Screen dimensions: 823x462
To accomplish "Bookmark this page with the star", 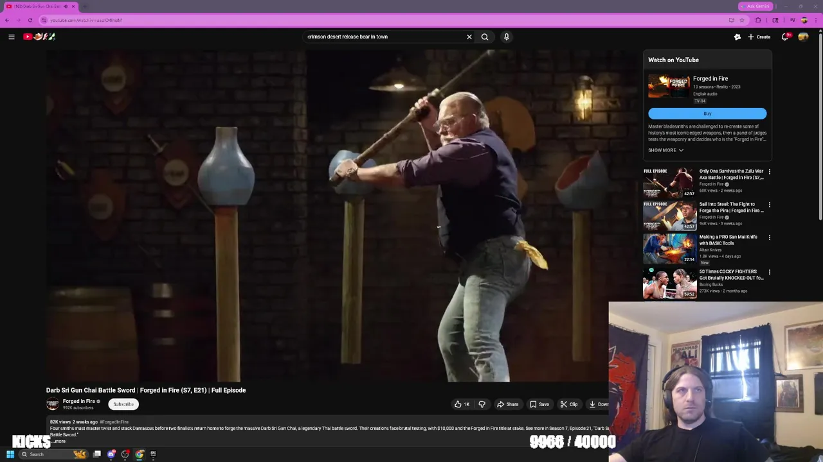I will coord(741,20).
